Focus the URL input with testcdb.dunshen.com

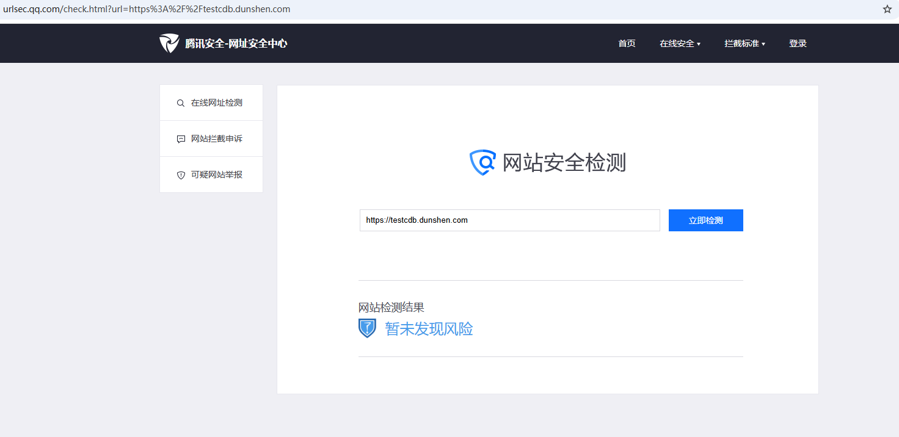[510, 220]
